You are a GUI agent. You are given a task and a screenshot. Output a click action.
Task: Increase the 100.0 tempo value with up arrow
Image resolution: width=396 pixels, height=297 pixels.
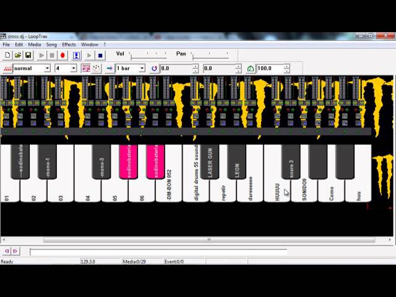tap(286, 66)
